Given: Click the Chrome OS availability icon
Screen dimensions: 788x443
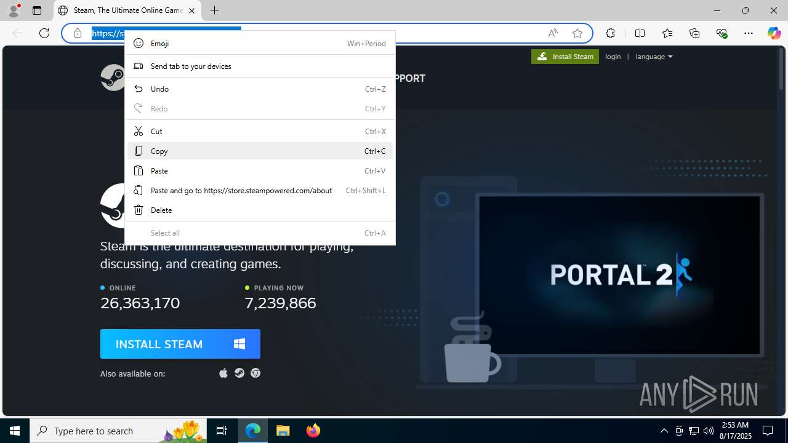Looking at the screenshot, I should tap(255, 373).
